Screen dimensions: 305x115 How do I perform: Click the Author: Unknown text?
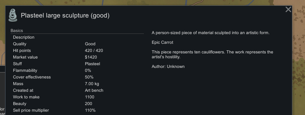click(168, 66)
